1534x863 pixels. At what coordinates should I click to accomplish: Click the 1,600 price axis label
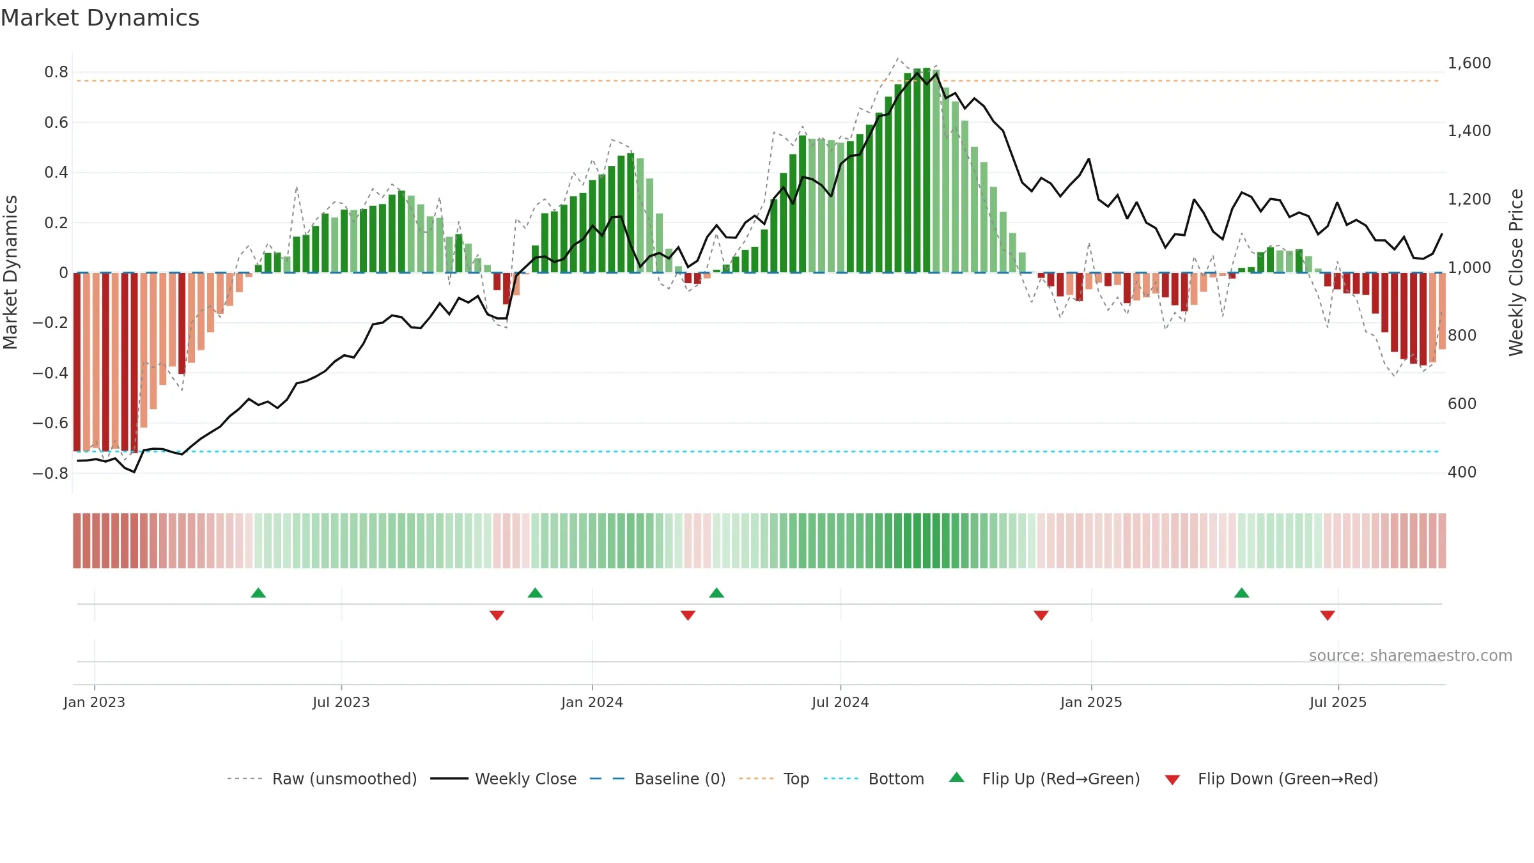click(x=1469, y=63)
